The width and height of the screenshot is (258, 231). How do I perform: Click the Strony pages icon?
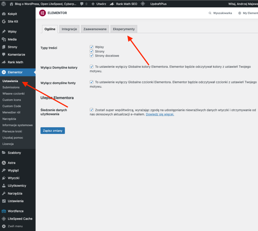point(4,47)
